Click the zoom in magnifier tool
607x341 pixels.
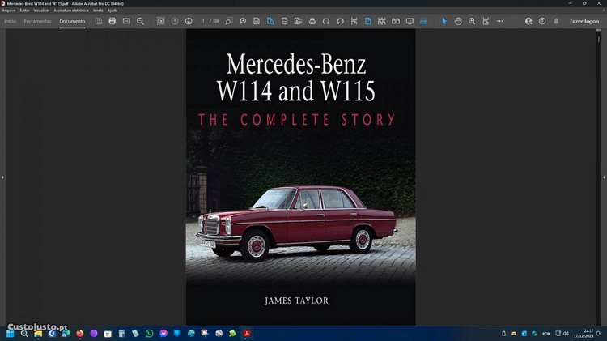[472, 21]
